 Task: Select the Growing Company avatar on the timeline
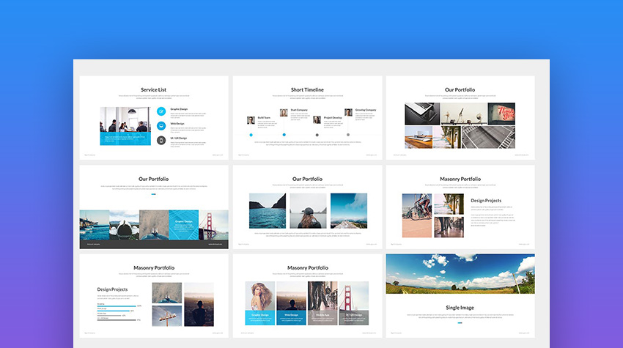pyautogui.click(x=348, y=112)
